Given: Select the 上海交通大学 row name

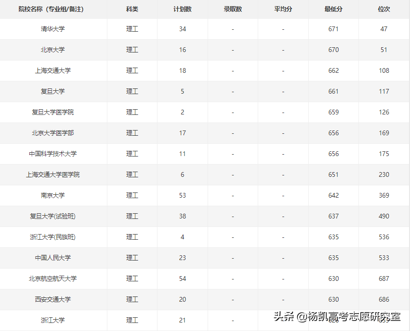Looking at the screenshot, I should (53, 70).
